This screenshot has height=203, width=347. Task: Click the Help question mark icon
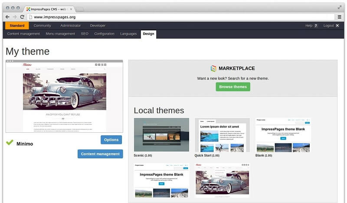tap(316, 26)
